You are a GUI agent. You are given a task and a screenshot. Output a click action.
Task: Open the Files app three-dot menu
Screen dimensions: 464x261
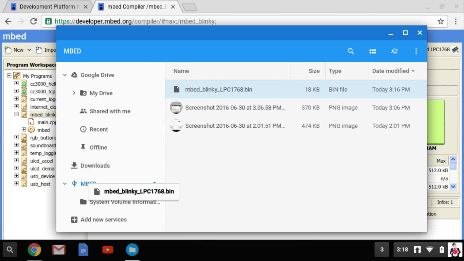click(416, 51)
